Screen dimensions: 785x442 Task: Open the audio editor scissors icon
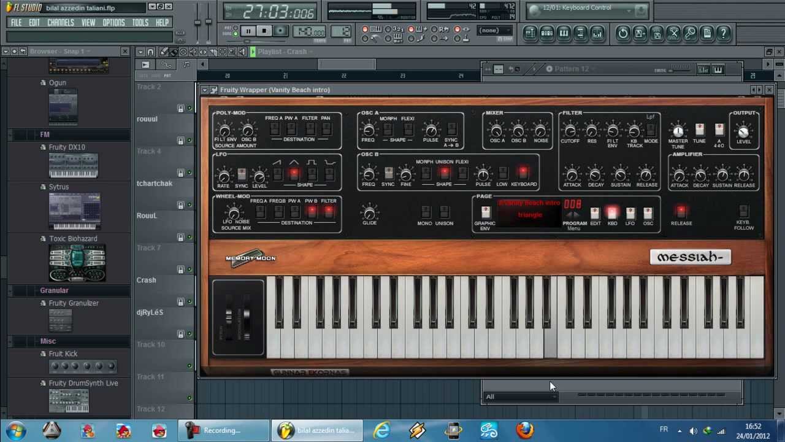[673, 33]
